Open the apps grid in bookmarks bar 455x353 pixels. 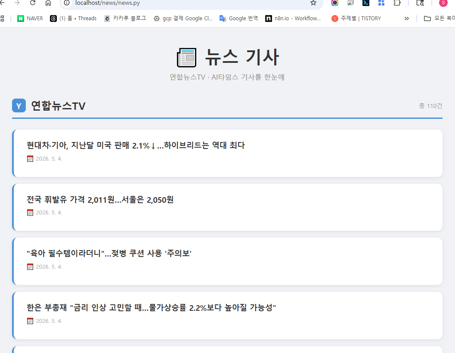point(2,18)
